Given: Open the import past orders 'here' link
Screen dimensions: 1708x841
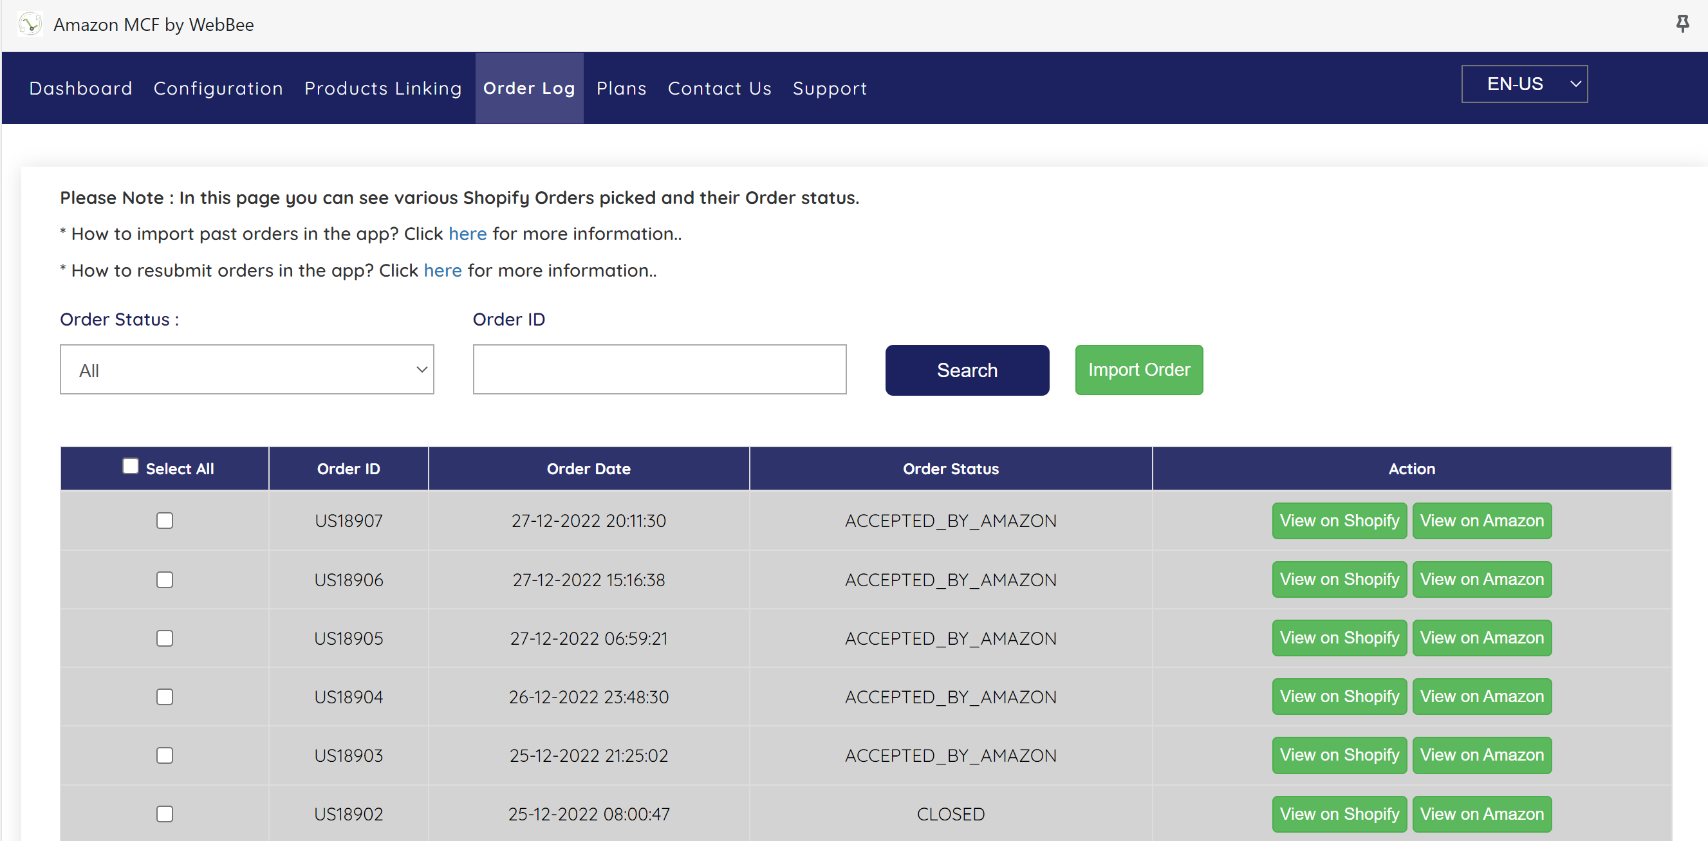Looking at the screenshot, I should coord(467,234).
